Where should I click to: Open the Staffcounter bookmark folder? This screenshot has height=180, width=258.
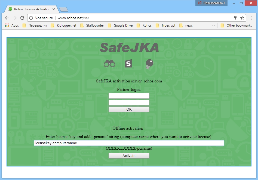click(92, 25)
